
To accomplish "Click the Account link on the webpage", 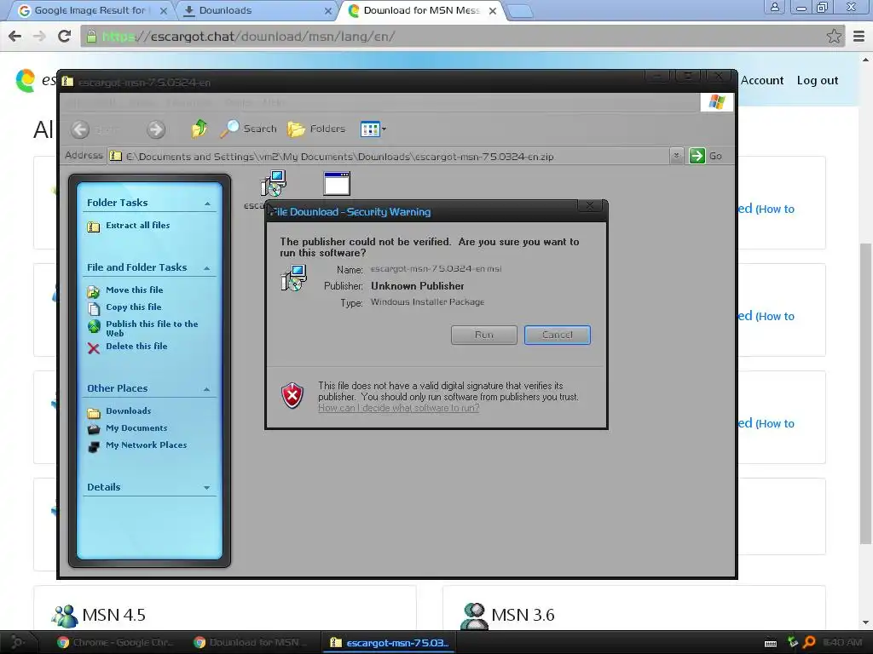I will click(761, 81).
